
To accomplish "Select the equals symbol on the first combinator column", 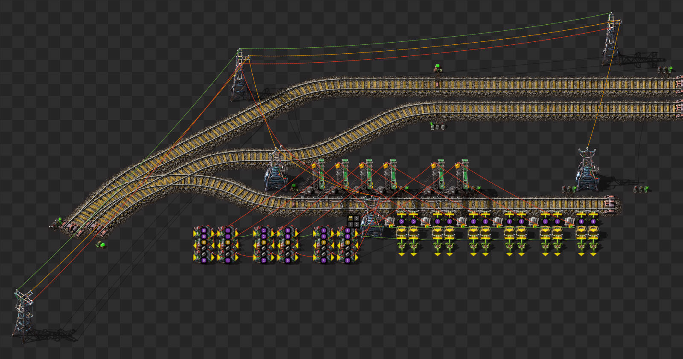I will 204,243.
